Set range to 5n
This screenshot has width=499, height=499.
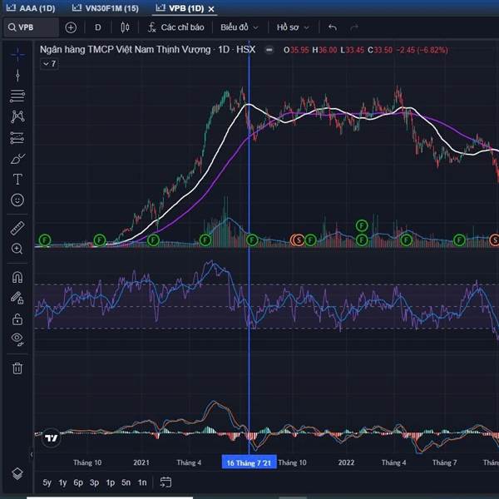tap(126, 482)
